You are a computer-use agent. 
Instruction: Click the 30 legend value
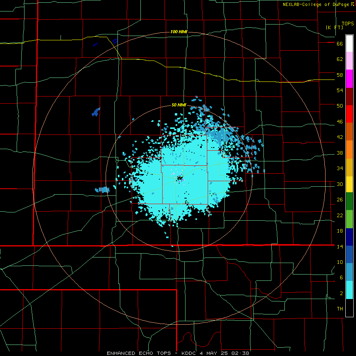[x=340, y=184]
